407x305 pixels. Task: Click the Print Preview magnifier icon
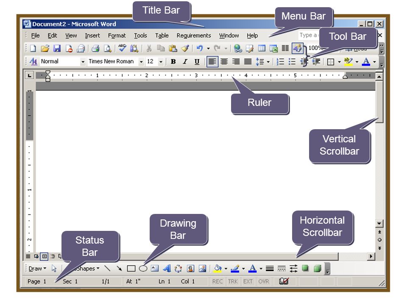point(107,48)
